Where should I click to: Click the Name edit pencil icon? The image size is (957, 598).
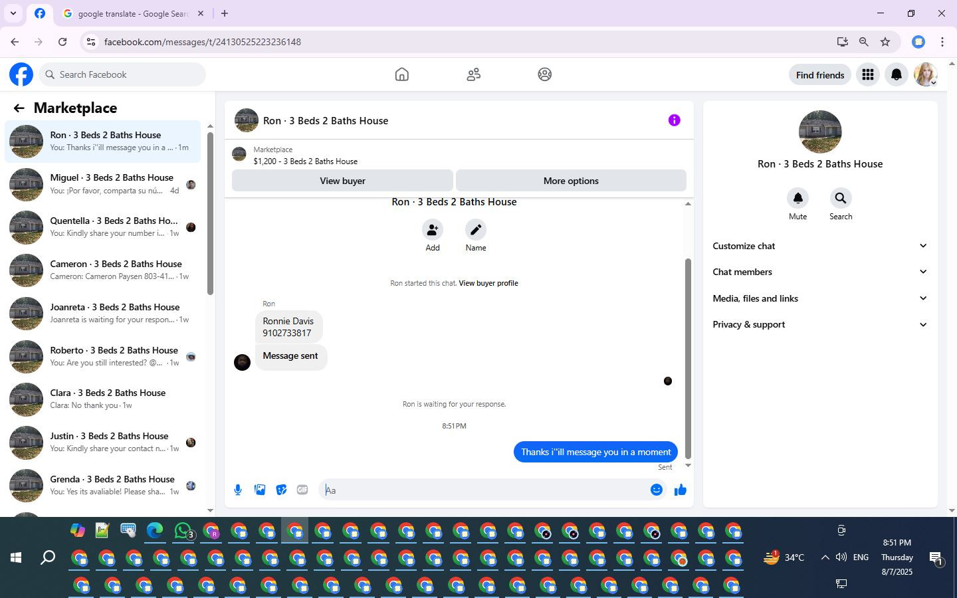476,230
